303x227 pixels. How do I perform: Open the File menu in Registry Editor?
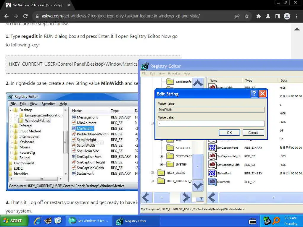144,74
